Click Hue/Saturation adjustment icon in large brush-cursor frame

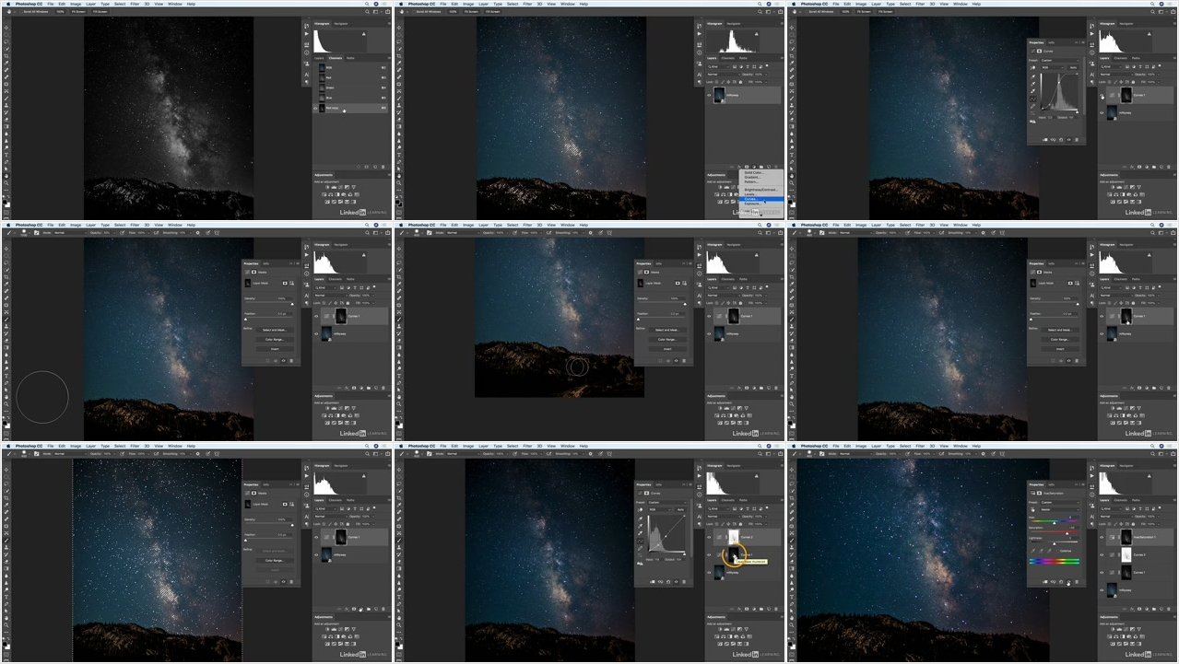[324, 415]
